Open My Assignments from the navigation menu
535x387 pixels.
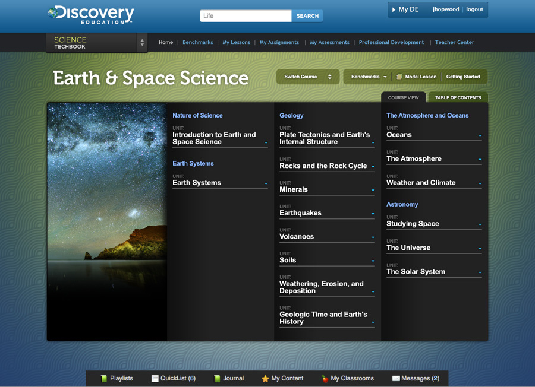[x=279, y=42]
